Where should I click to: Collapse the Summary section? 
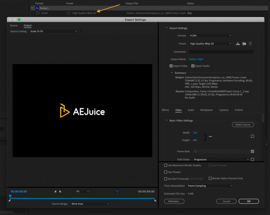pyautogui.click(x=172, y=73)
